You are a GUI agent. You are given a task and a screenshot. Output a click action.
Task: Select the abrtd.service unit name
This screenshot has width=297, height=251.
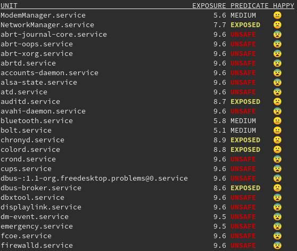(x=28, y=63)
